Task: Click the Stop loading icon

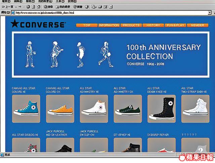Action: pos(28,7)
